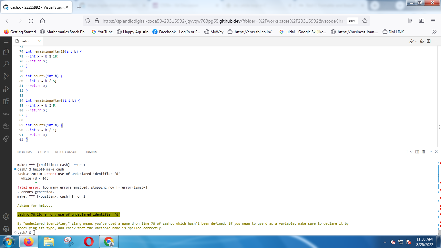This screenshot has height=248, width=441.
Task: Open the Extensions view
Action: pyautogui.click(x=6, y=101)
